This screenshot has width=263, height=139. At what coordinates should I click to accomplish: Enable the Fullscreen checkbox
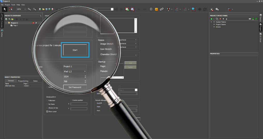(x=47, y=100)
